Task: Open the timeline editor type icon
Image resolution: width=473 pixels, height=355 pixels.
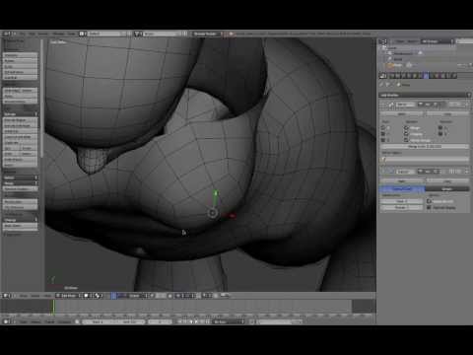Action: (7, 321)
